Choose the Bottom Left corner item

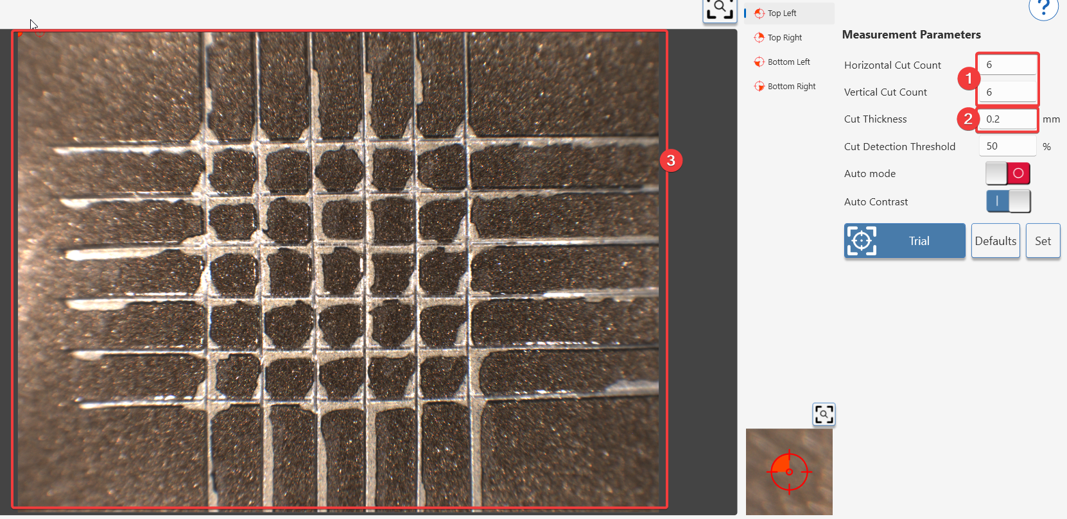point(788,62)
